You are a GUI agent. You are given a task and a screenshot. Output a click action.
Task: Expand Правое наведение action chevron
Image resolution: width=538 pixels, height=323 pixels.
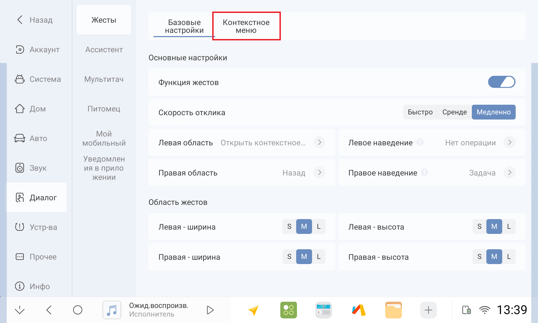point(509,173)
